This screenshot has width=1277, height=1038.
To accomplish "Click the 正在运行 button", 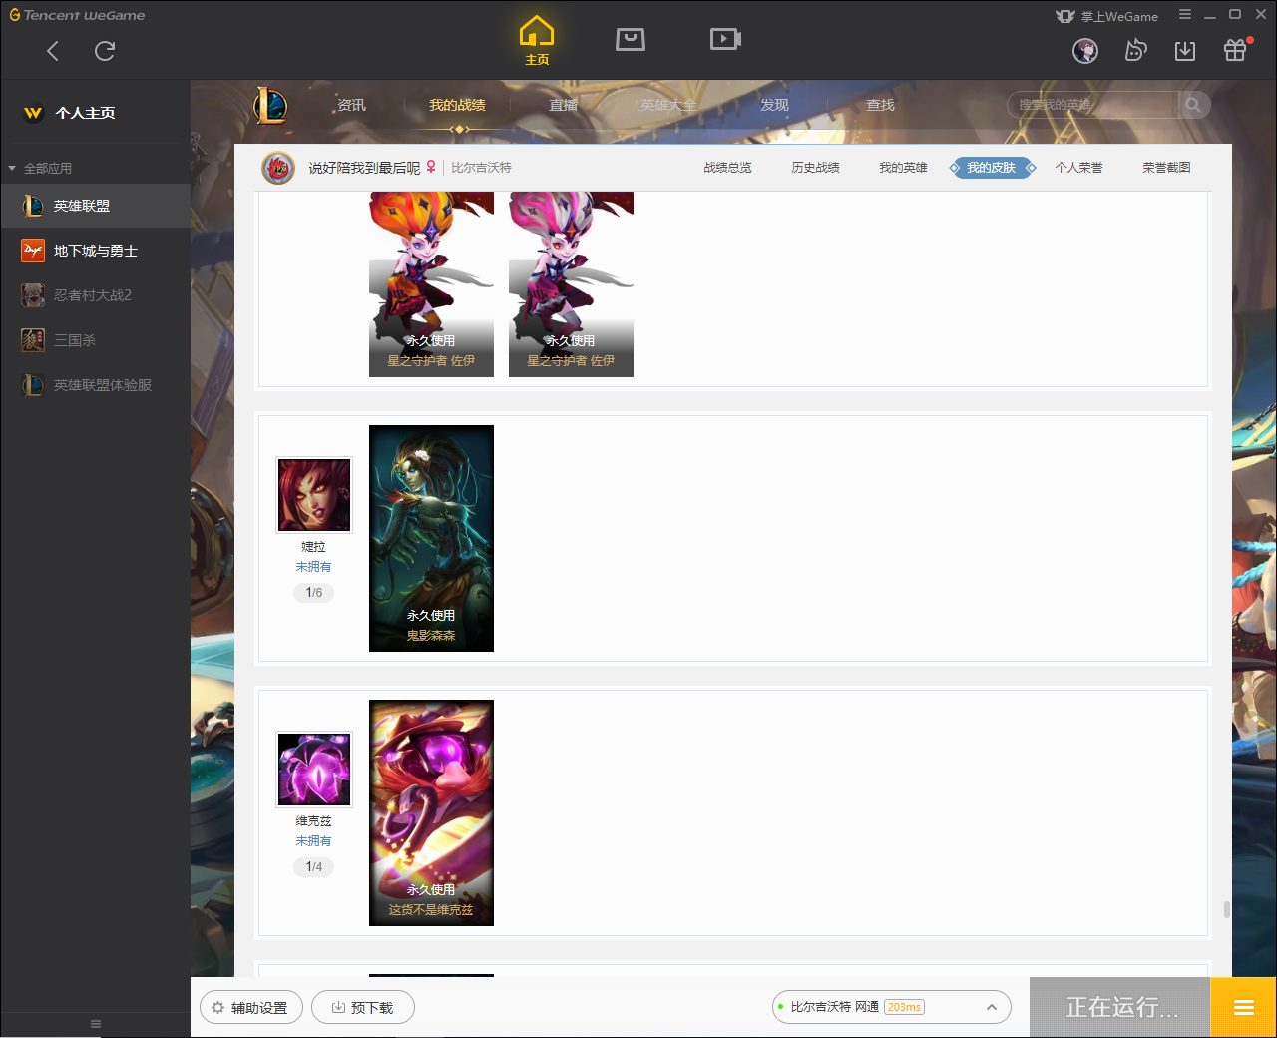I will coord(1120,1007).
